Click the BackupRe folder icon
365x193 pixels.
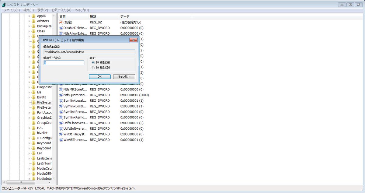[34, 26]
